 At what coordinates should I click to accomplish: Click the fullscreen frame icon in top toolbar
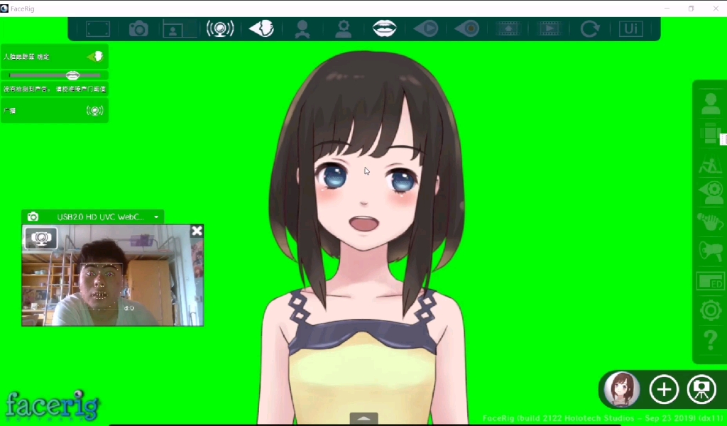tap(98, 28)
